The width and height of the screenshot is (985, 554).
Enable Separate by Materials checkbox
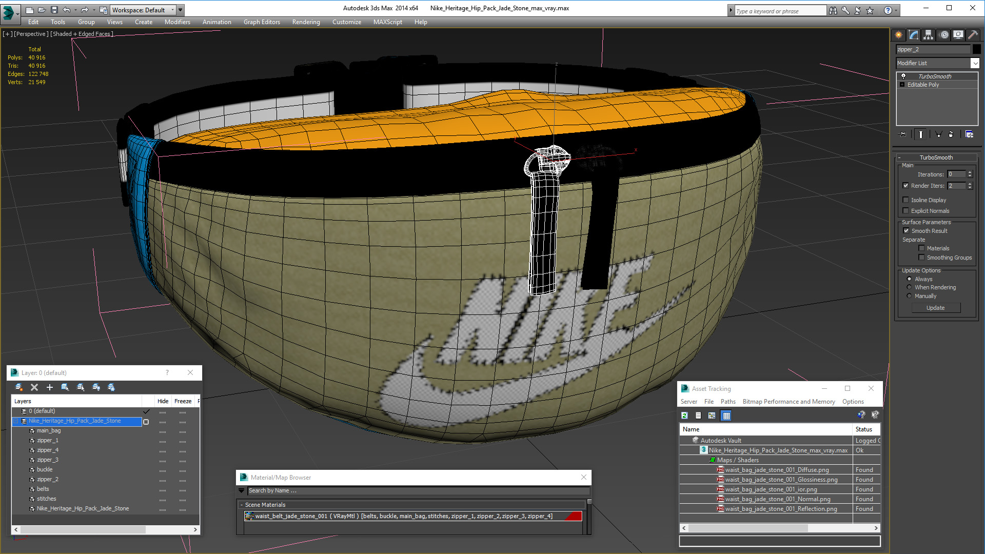coord(921,248)
